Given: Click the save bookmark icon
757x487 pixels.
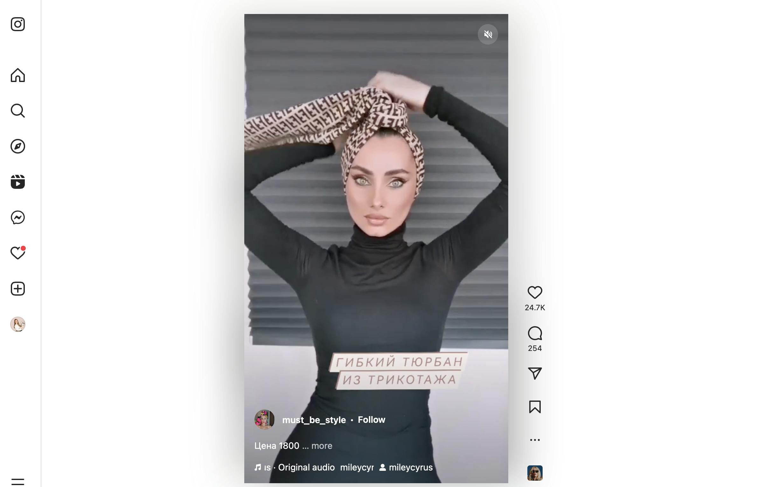Looking at the screenshot, I should point(535,407).
